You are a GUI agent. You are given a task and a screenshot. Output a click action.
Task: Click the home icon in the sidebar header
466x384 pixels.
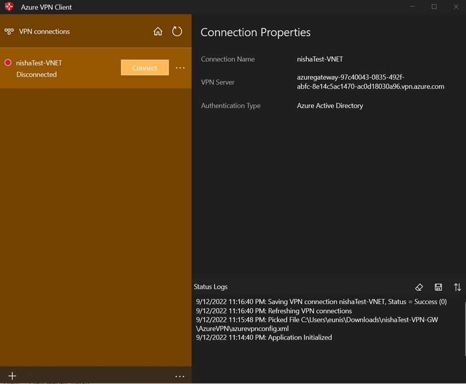[x=158, y=31]
